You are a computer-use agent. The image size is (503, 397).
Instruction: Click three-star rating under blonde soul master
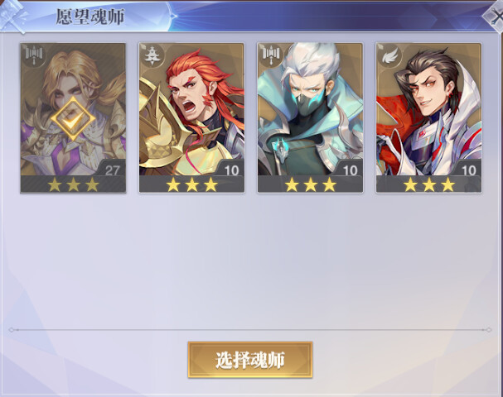[73, 184]
